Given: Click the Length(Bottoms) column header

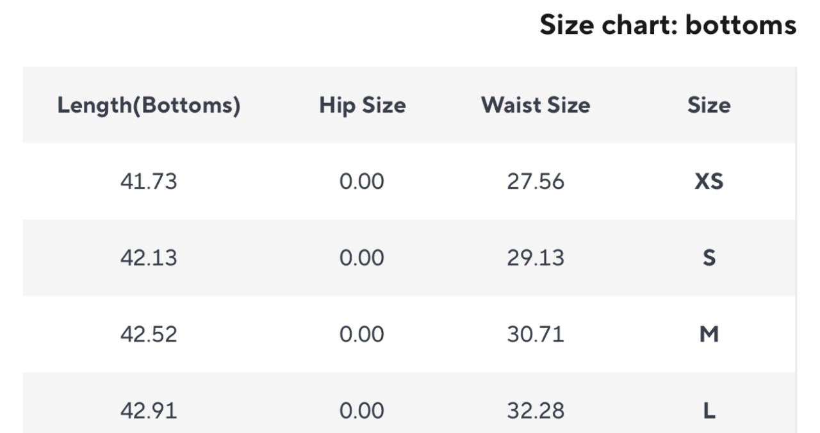Looking at the screenshot, I should 149,105.
